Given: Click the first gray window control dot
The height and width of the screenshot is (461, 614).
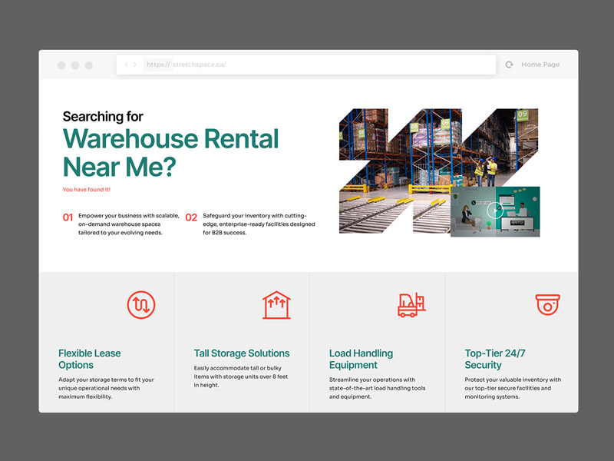Looking at the screenshot, I should 61,65.
